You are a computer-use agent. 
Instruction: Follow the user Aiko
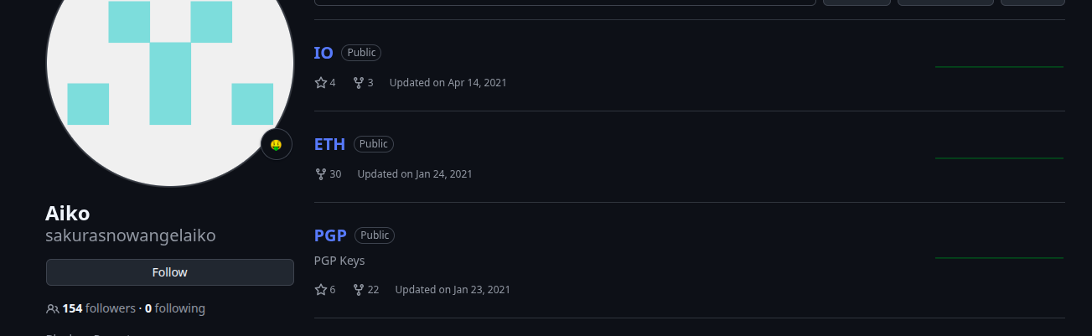pos(170,272)
